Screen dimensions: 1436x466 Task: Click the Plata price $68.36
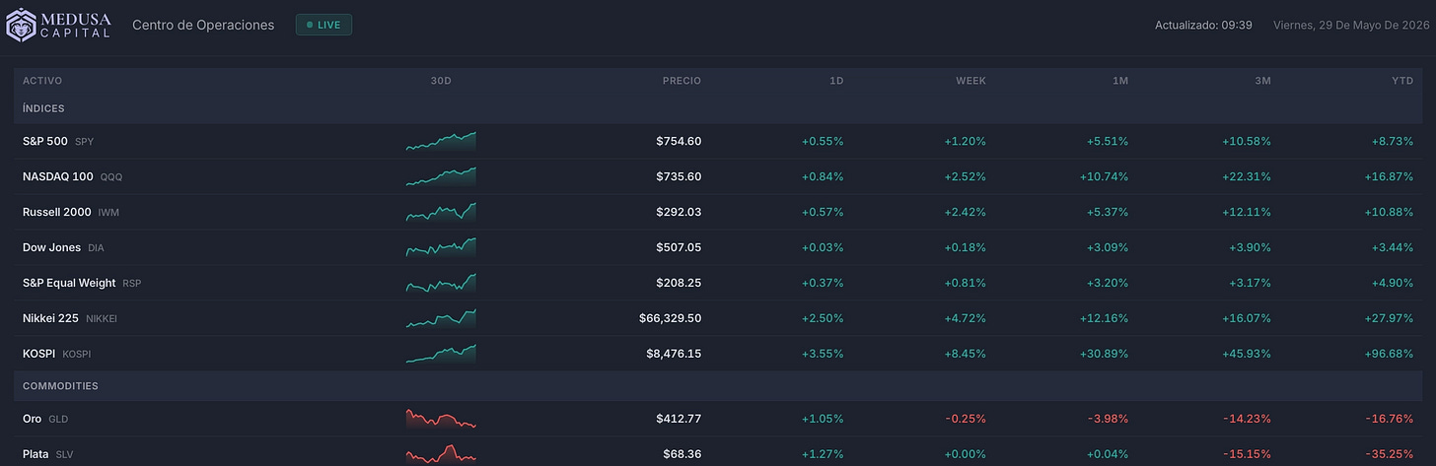(x=682, y=454)
